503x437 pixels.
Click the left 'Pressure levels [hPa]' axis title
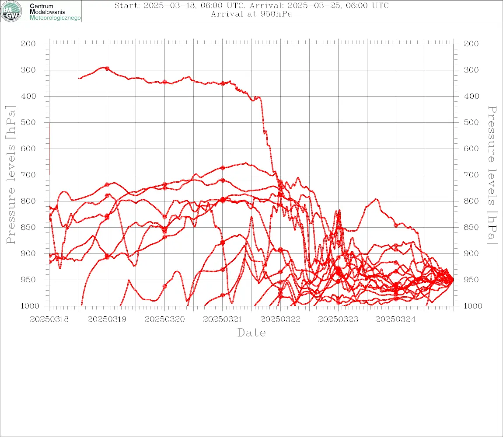(10, 175)
